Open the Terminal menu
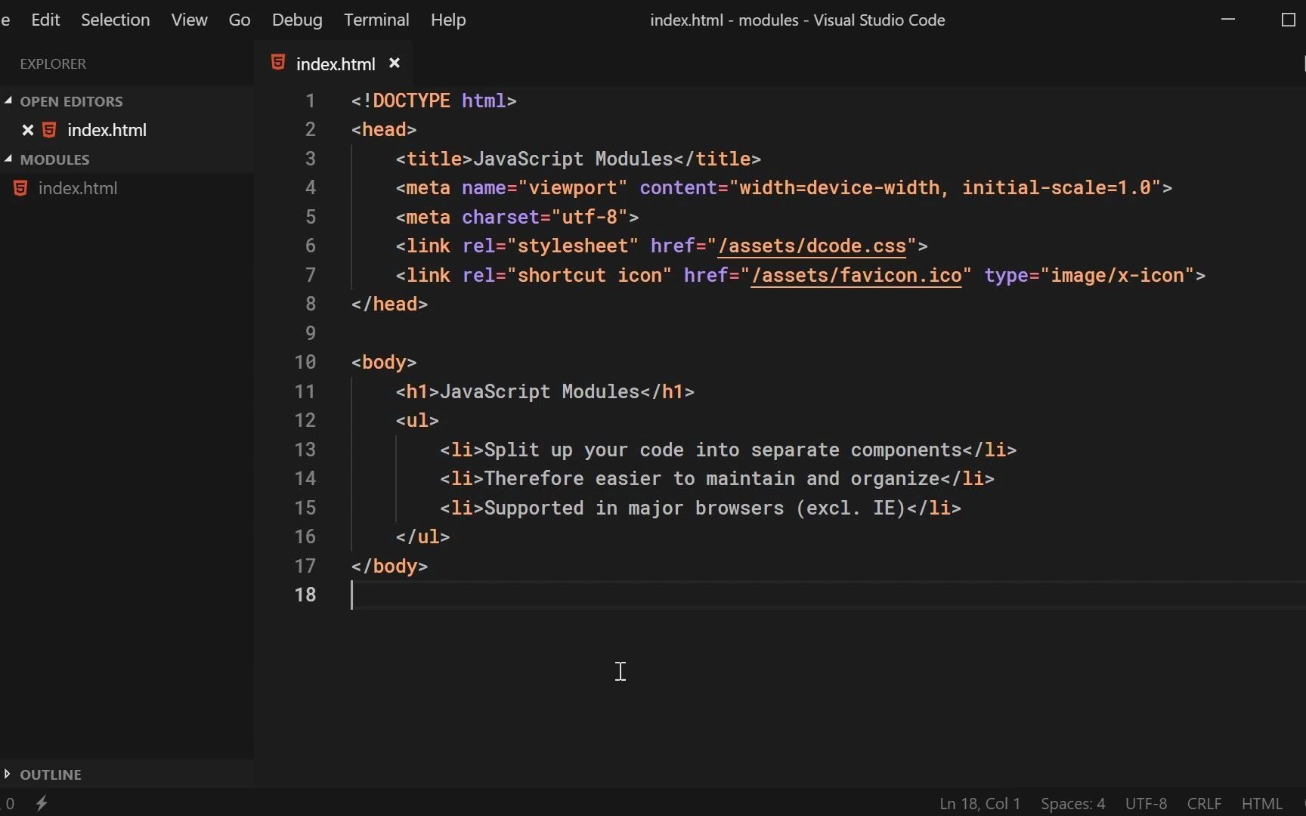1306x816 pixels. tap(376, 20)
